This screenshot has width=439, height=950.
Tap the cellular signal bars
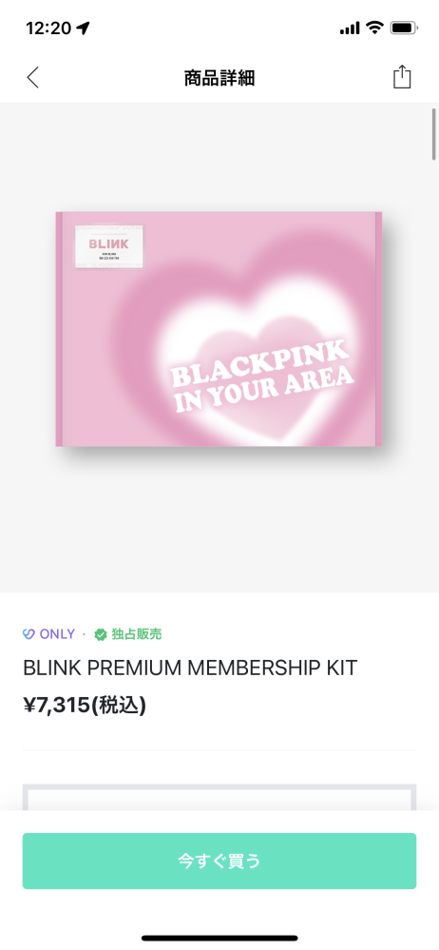tap(350, 28)
